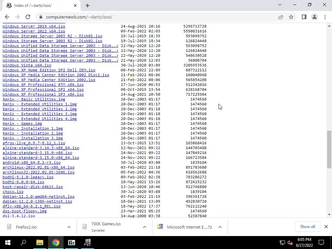The image size is (332, 249).
Task: Open boot-repair-disk-64bit.iso
Action: tap(33, 187)
